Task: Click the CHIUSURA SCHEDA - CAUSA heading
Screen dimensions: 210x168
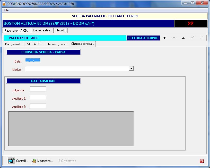Action: click(x=43, y=52)
